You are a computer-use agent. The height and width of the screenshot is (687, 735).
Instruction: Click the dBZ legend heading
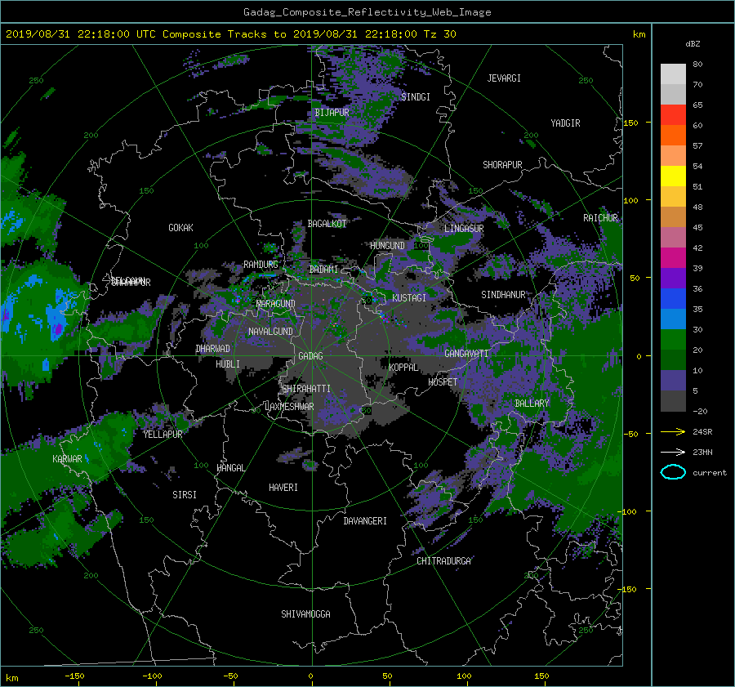tap(693, 44)
